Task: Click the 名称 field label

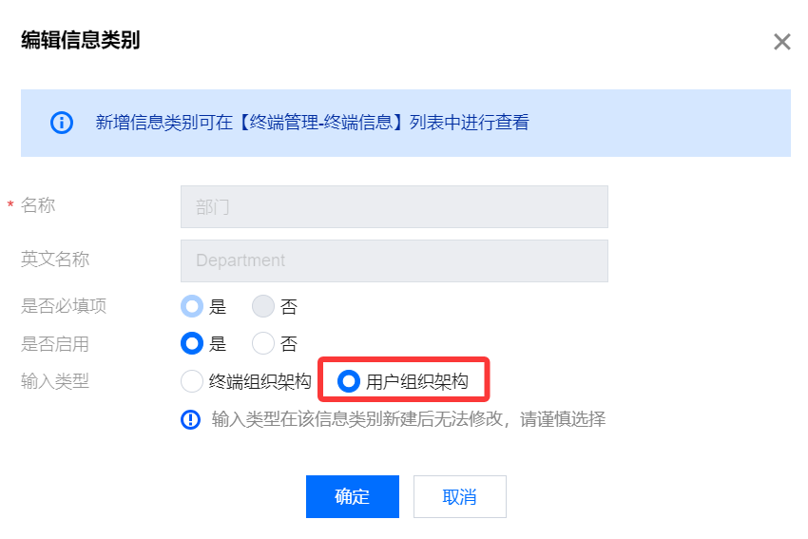Action: 38,205
